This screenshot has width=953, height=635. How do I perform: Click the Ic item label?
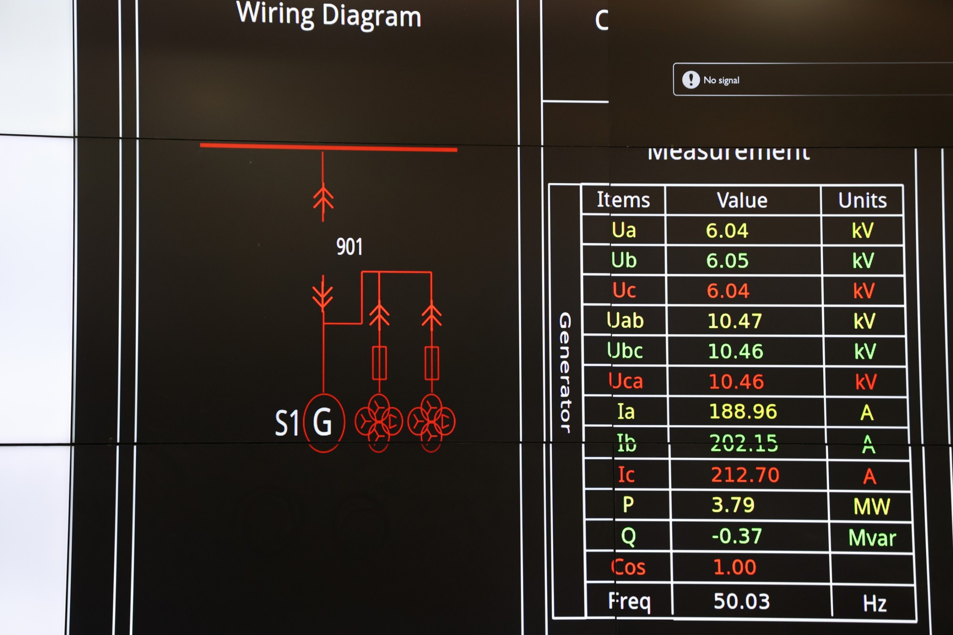[x=626, y=475]
